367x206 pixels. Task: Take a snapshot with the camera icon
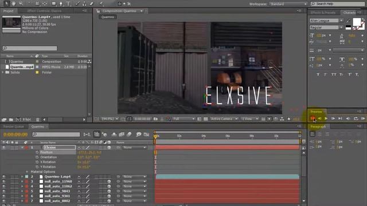click(x=155, y=119)
